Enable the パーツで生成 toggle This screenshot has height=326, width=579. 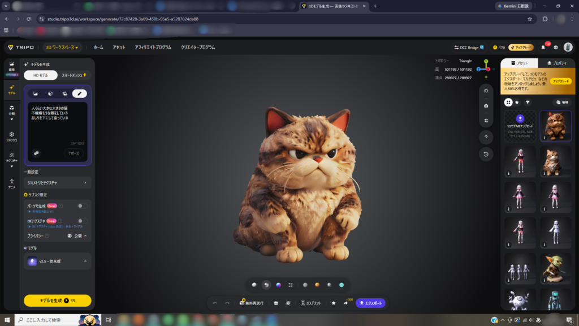83,206
